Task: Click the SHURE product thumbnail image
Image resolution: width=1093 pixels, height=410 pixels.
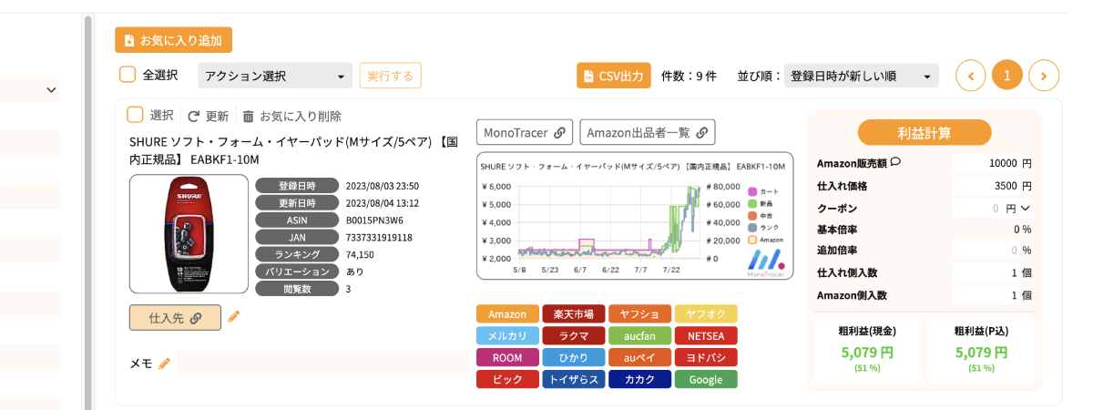Action: 189,234
